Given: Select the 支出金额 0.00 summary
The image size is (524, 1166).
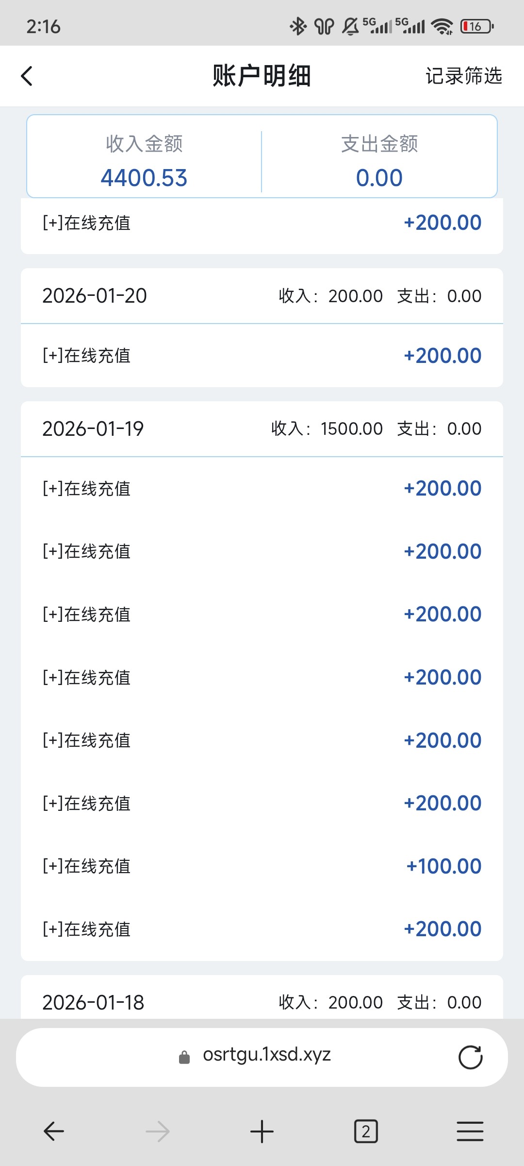Looking at the screenshot, I should [379, 161].
